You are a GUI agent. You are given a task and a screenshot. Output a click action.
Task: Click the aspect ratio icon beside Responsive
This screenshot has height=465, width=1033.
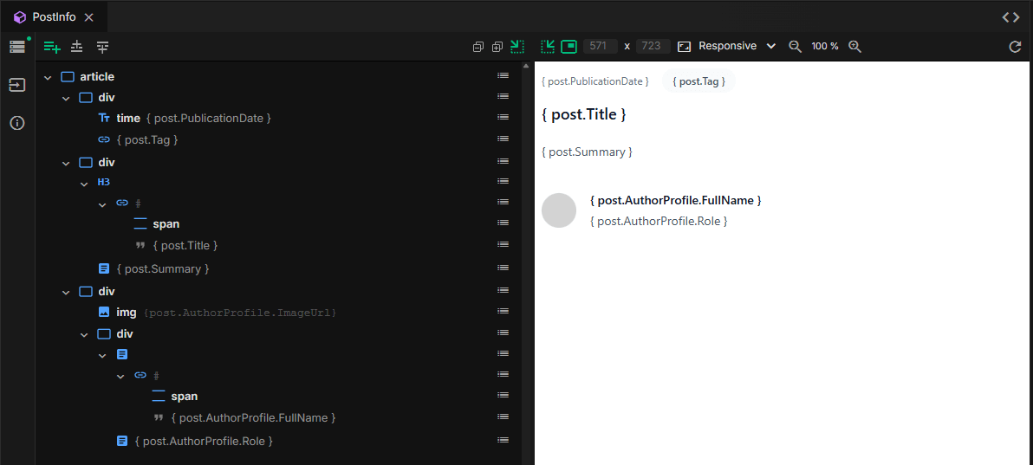(685, 46)
